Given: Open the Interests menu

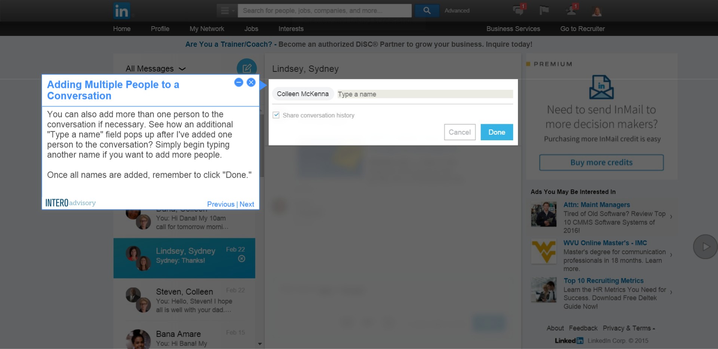Looking at the screenshot, I should [x=291, y=29].
